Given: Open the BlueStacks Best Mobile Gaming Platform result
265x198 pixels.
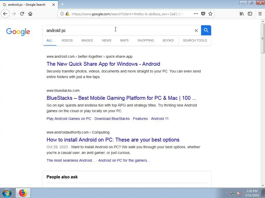Looking at the screenshot, I should 121,98.
